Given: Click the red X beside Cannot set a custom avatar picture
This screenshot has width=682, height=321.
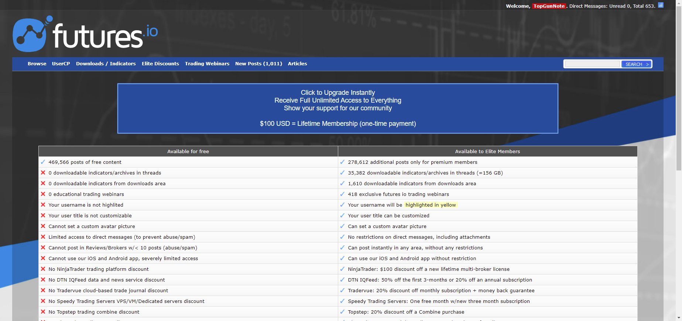Looking at the screenshot, I should click(x=43, y=226).
